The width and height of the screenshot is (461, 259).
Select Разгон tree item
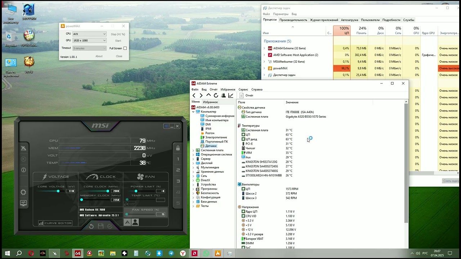click(210, 133)
